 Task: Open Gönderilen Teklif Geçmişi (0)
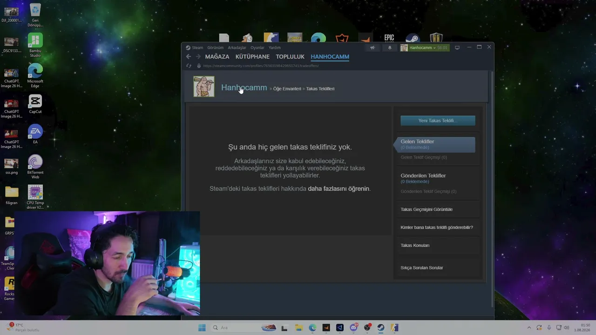tap(428, 191)
